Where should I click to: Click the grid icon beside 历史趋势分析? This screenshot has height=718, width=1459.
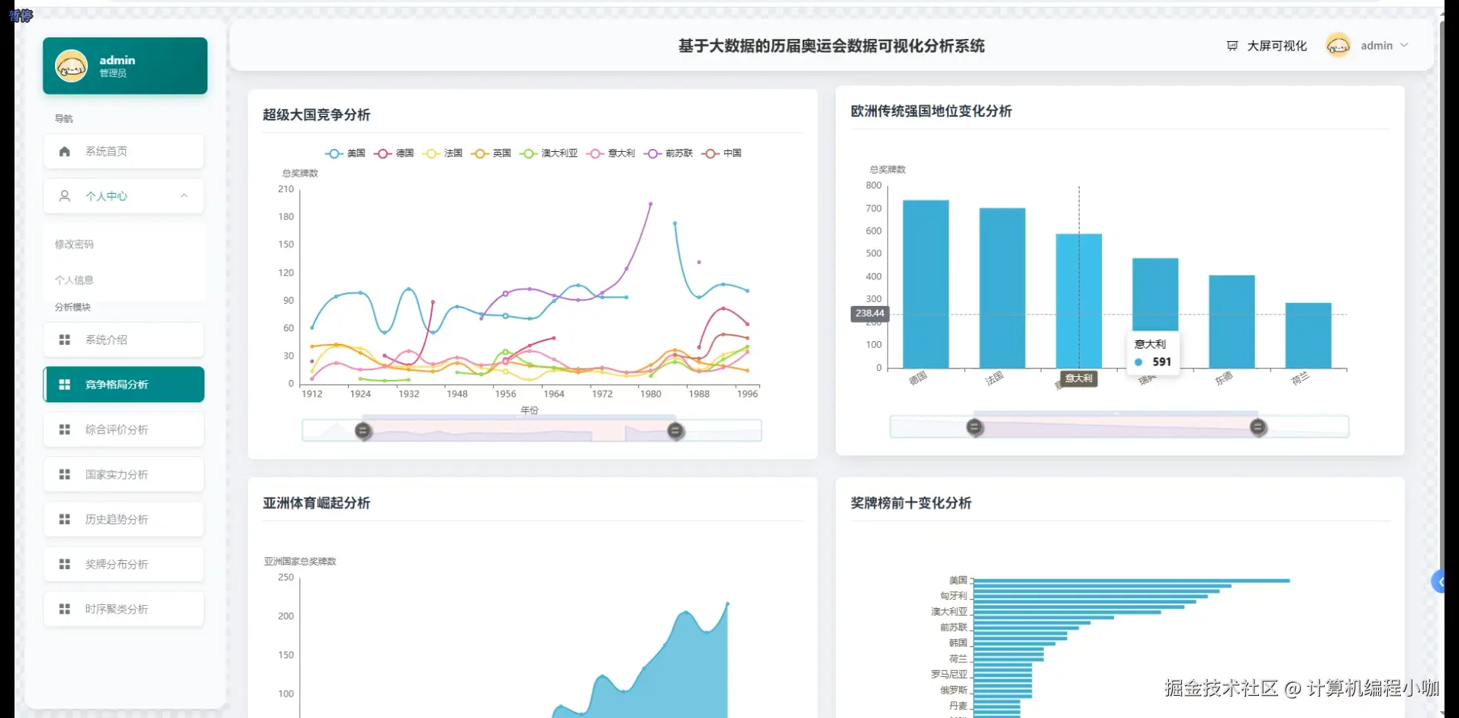(x=65, y=520)
